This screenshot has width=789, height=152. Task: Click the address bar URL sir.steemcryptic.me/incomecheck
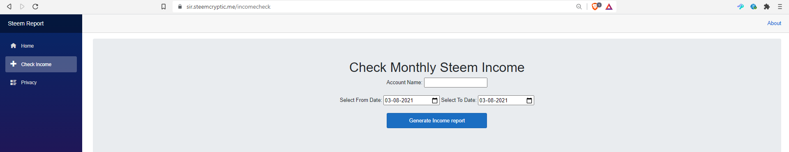coord(228,7)
